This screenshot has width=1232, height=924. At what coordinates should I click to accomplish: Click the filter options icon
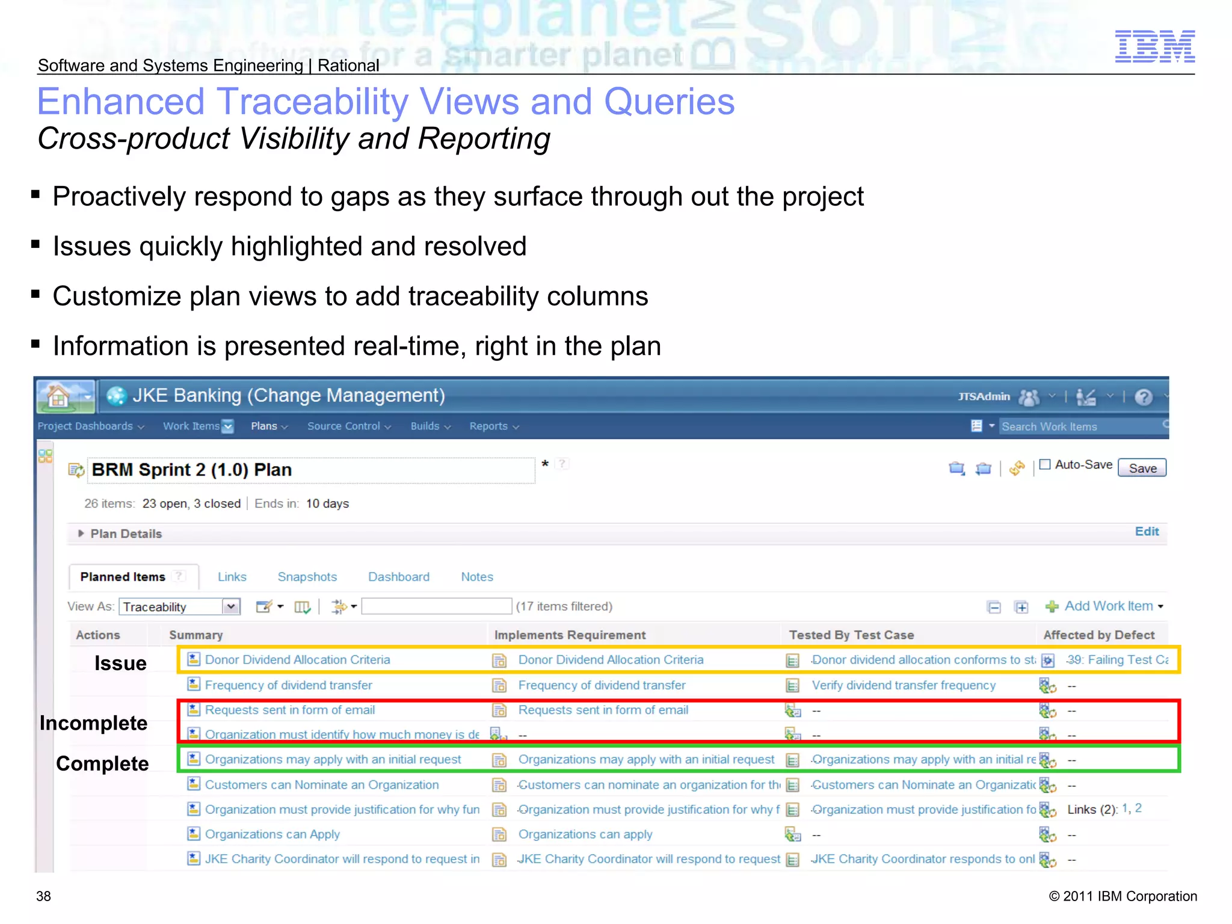click(339, 606)
